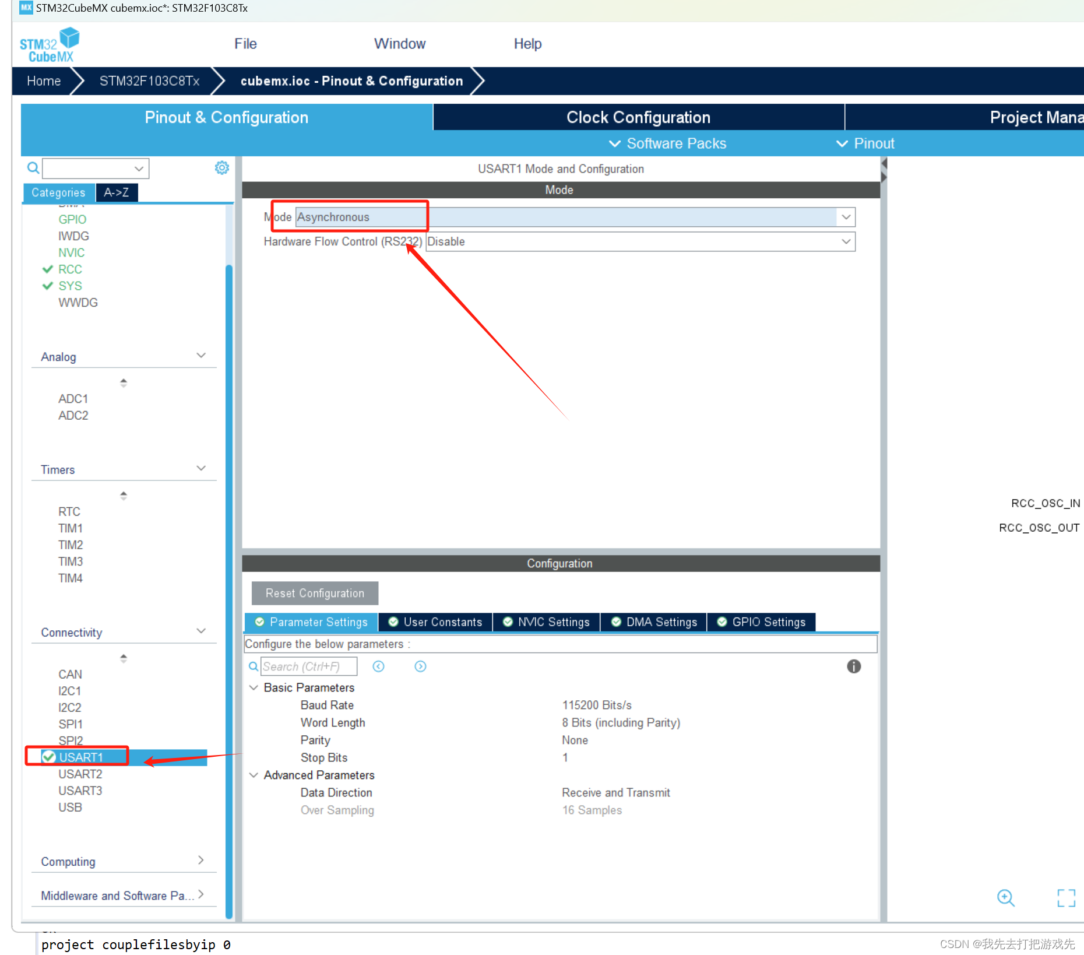Select CAN under Connectivity

[70, 674]
